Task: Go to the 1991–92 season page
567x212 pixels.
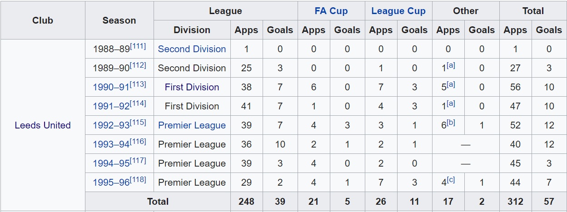Action: [111, 107]
